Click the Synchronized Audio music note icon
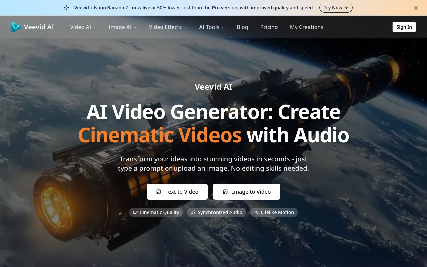The width and height of the screenshot is (427, 267). coord(193,212)
